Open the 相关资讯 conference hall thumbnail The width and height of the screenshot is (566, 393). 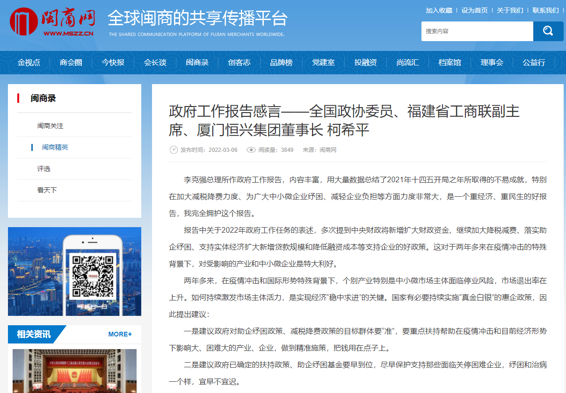coord(74,371)
